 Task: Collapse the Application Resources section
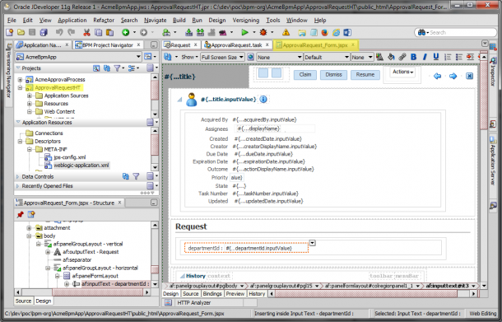[x=18, y=123]
